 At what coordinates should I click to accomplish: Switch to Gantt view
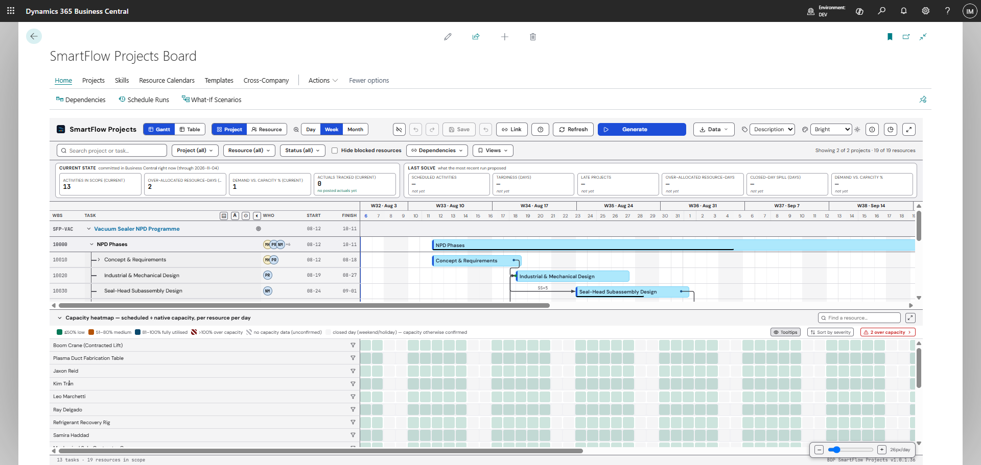click(159, 130)
